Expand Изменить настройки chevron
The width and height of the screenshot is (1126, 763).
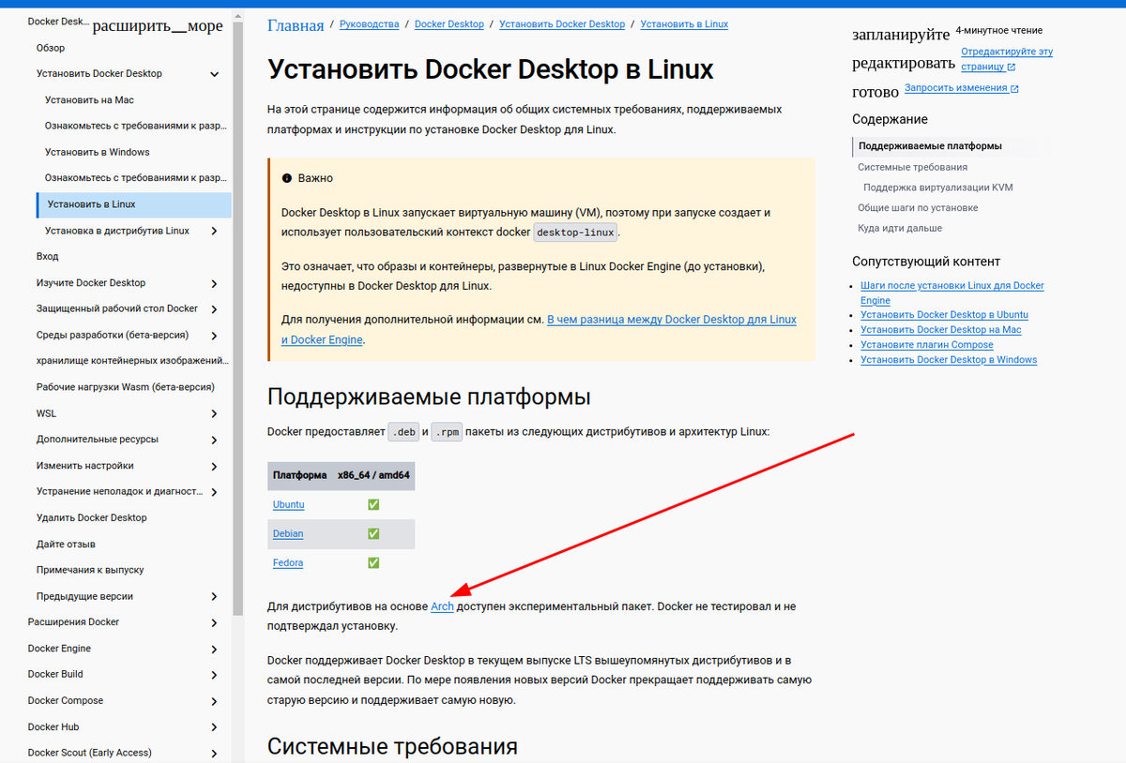click(x=215, y=467)
